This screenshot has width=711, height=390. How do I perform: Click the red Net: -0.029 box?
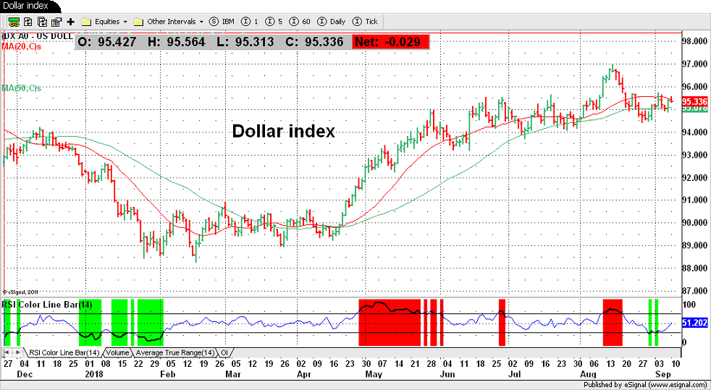click(390, 42)
